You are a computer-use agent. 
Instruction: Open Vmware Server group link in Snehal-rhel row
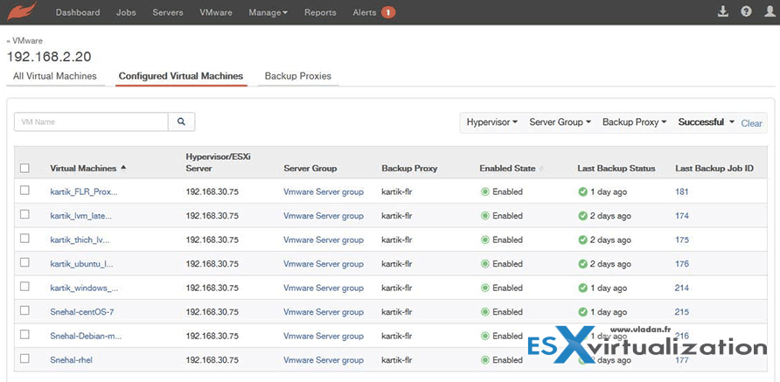(x=324, y=360)
